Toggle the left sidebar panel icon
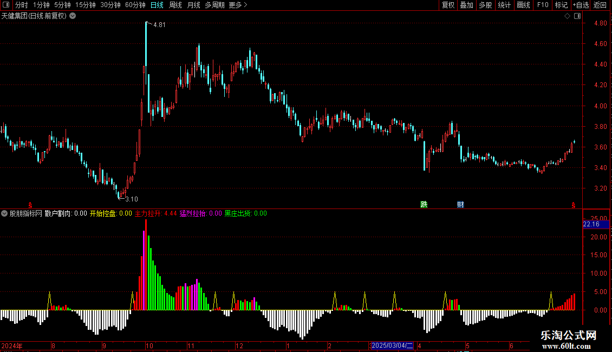The width and height of the screenshot is (612, 352). [6, 5]
